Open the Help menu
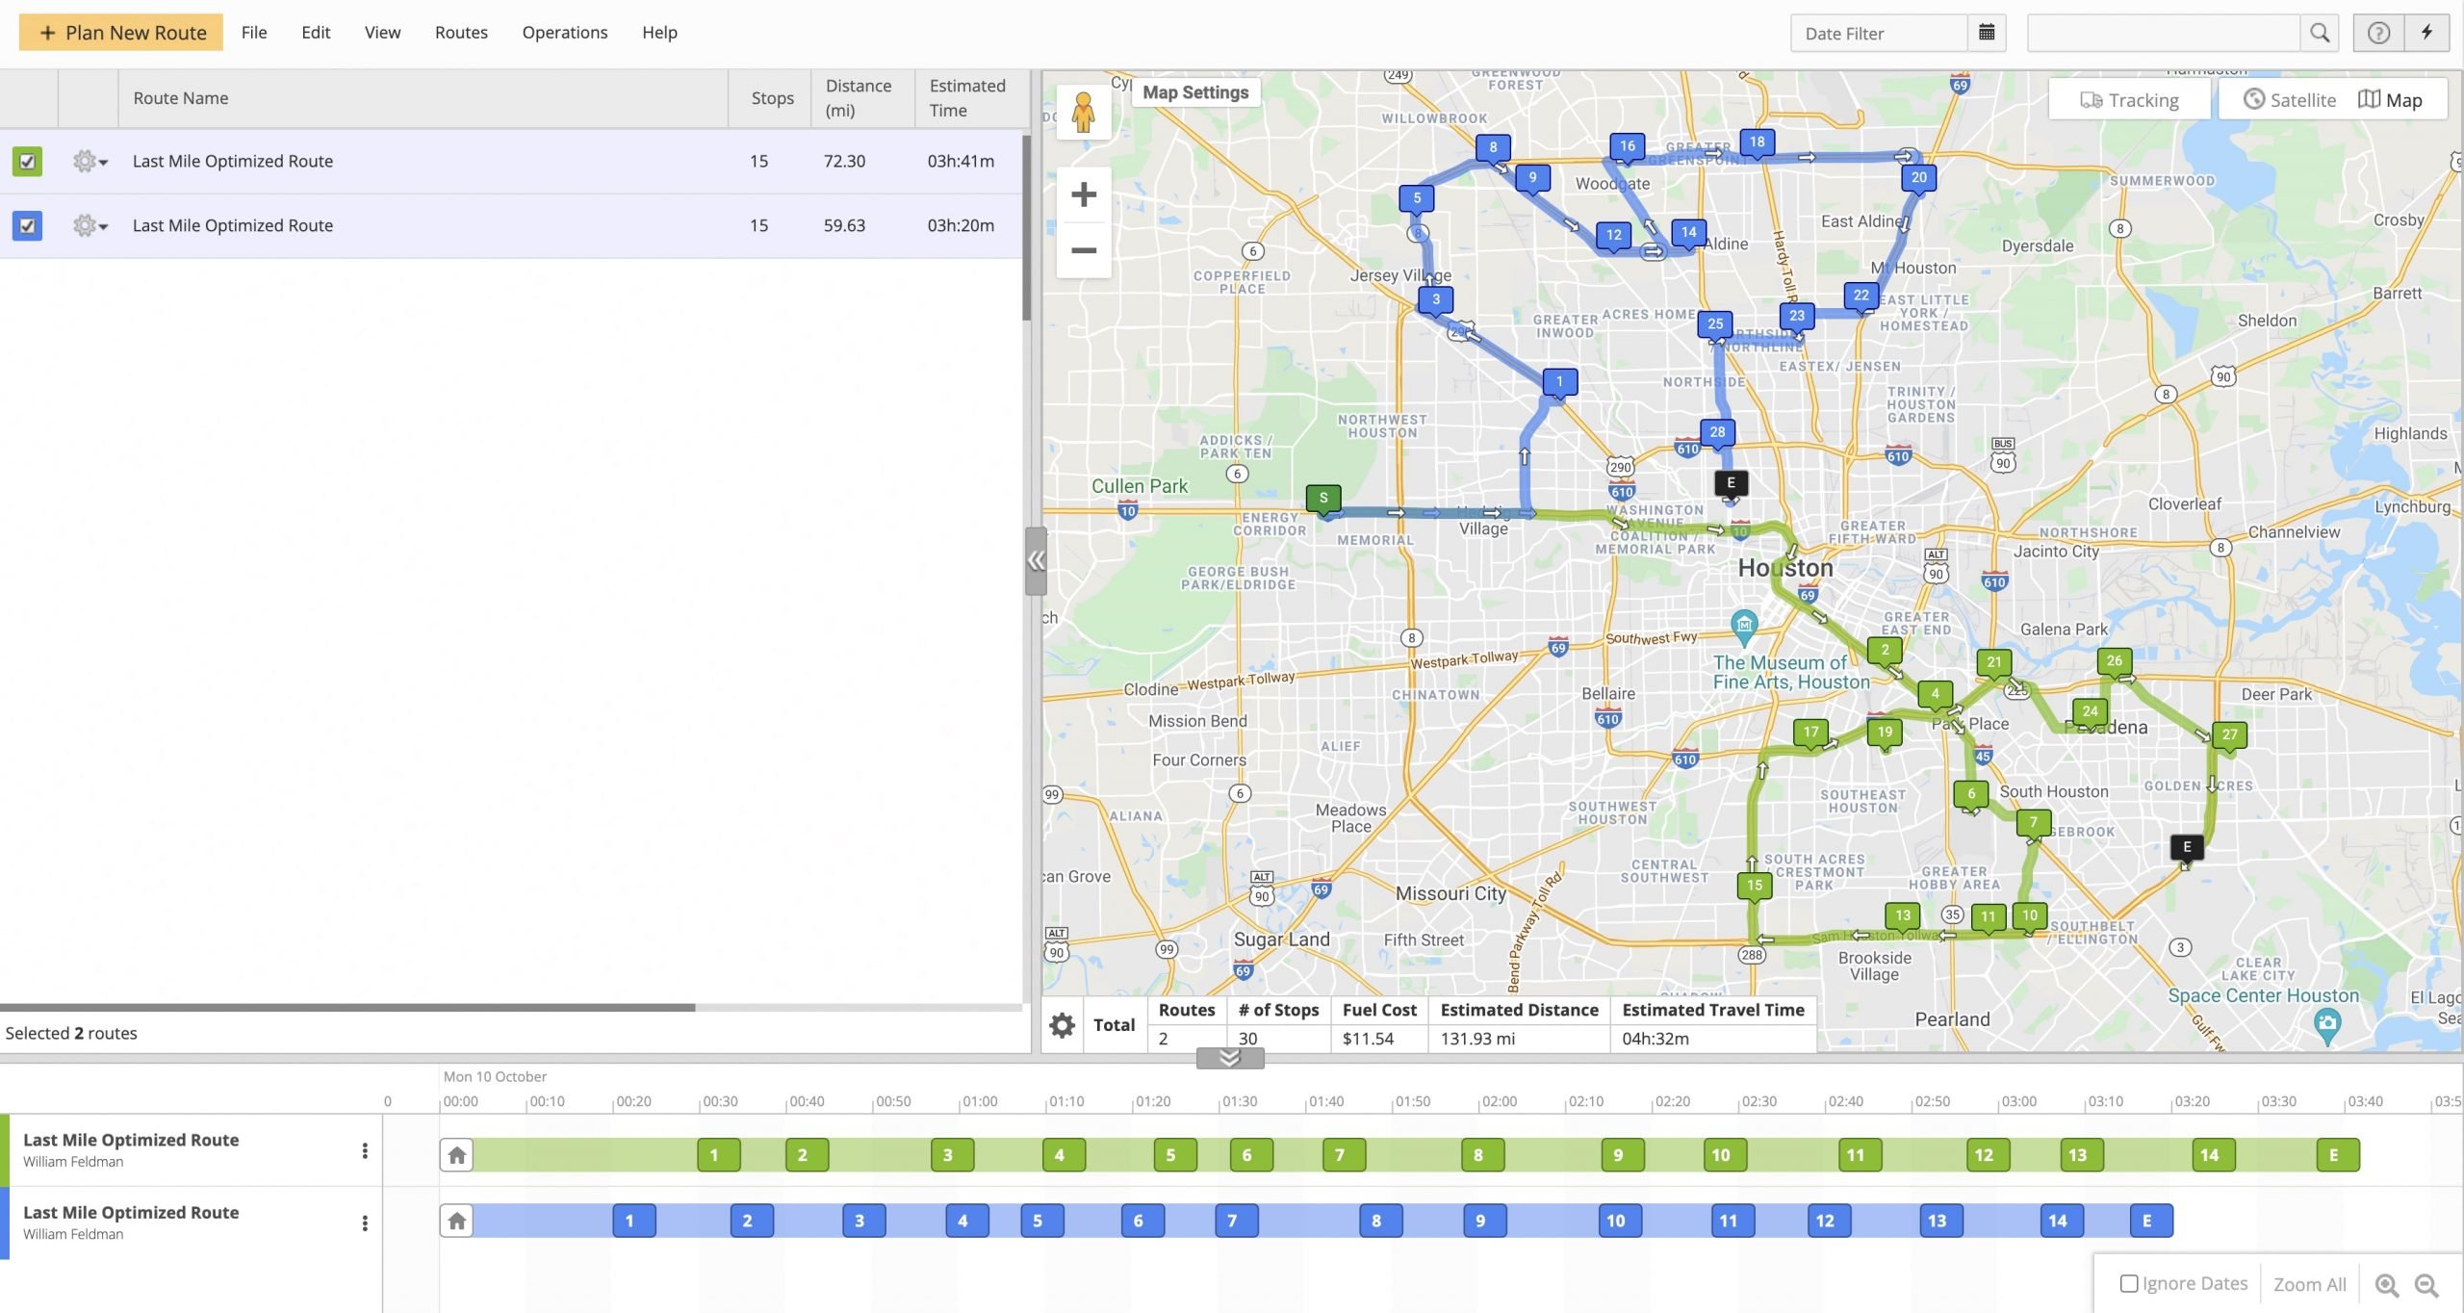 coord(659,32)
